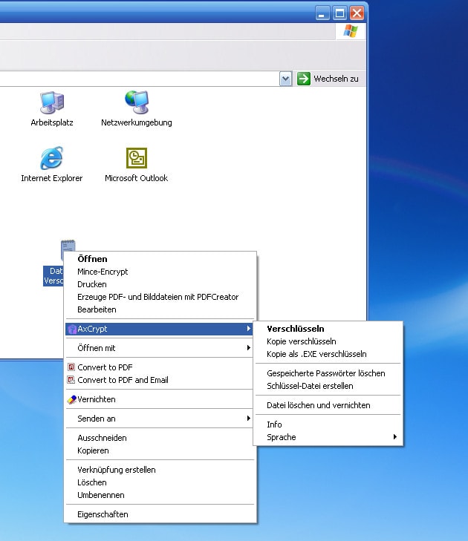
Task: Select Erzeuge PDF- und Bilddateien mit PDFCreator
Action: point(159,297)
